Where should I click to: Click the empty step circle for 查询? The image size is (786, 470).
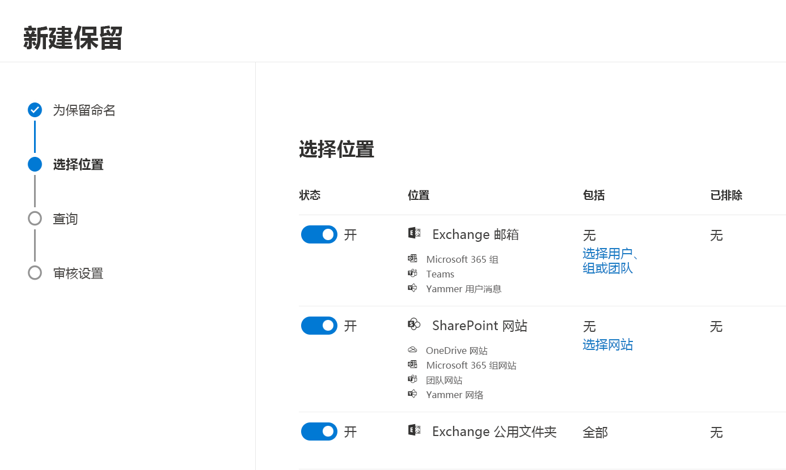coord(35,219)
